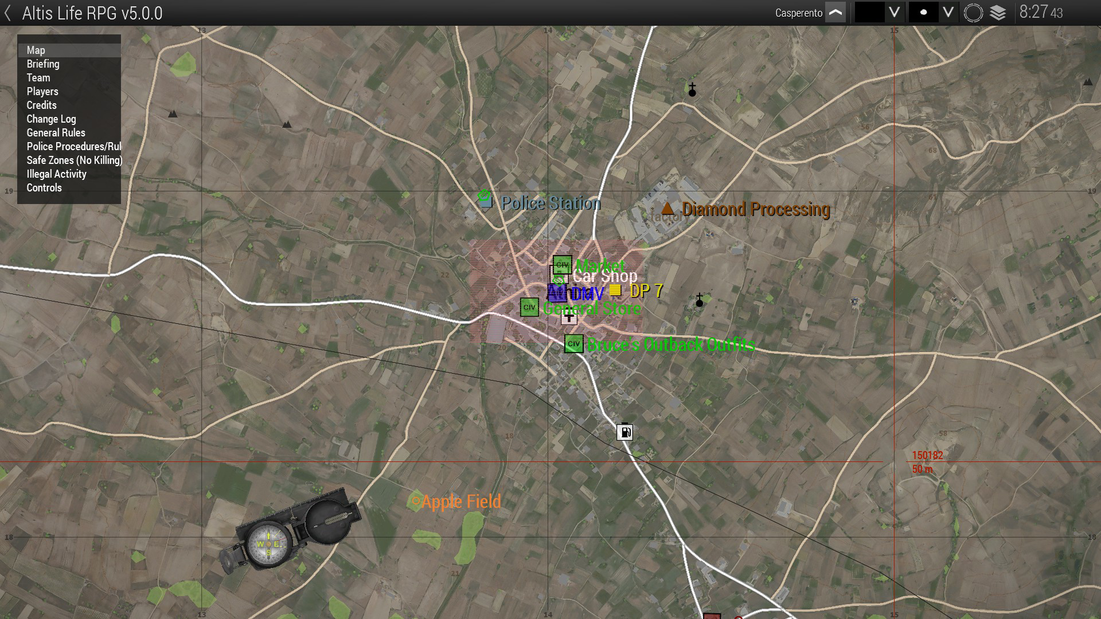Click CIV marker at Bruce's Outback Outfits
Viewport: 1101px width, 619px height.
pyautogui.click(x=573, y=344)
